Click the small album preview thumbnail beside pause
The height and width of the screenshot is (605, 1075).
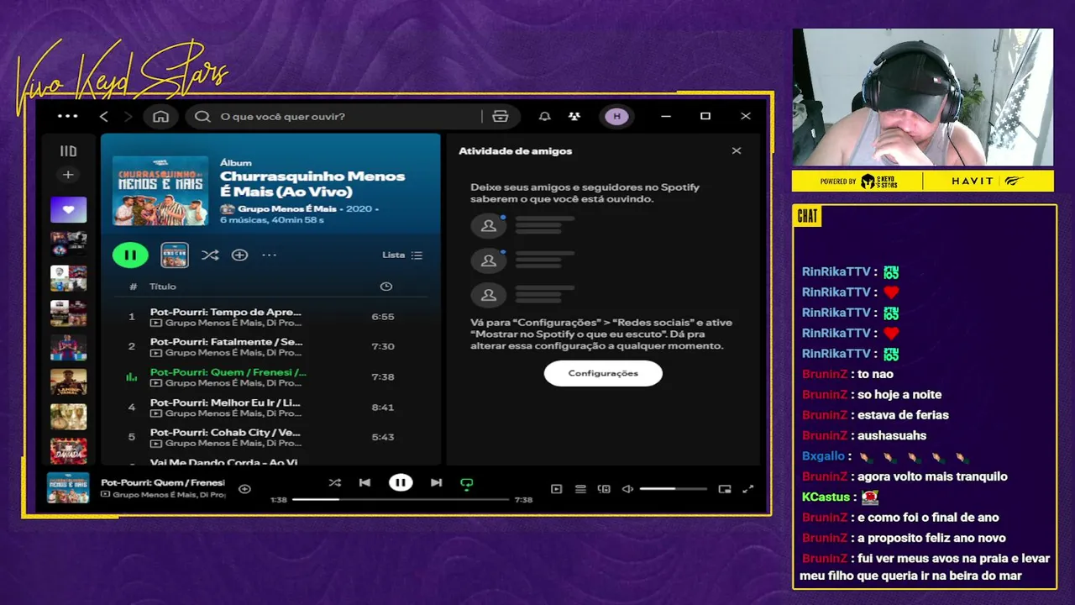[x=175, y=255]
